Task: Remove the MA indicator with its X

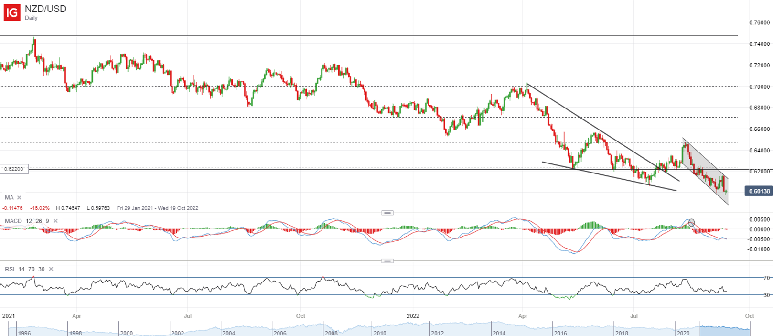Action: pos(19,197)
